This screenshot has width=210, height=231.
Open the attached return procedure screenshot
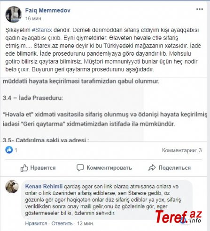click(104, 109)
